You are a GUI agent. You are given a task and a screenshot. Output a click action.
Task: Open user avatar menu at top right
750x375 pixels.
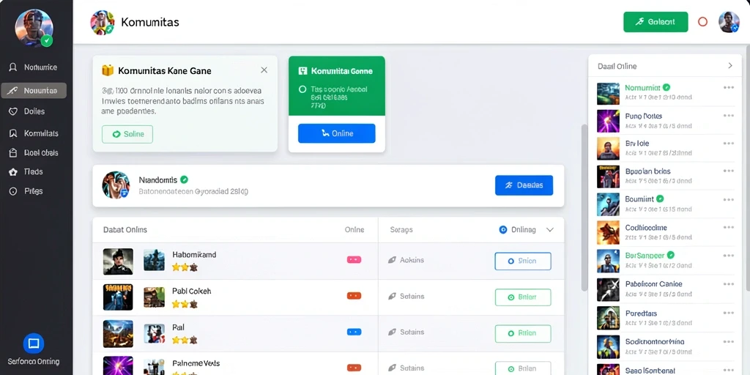pyautogui.click(x=729, y=22)
